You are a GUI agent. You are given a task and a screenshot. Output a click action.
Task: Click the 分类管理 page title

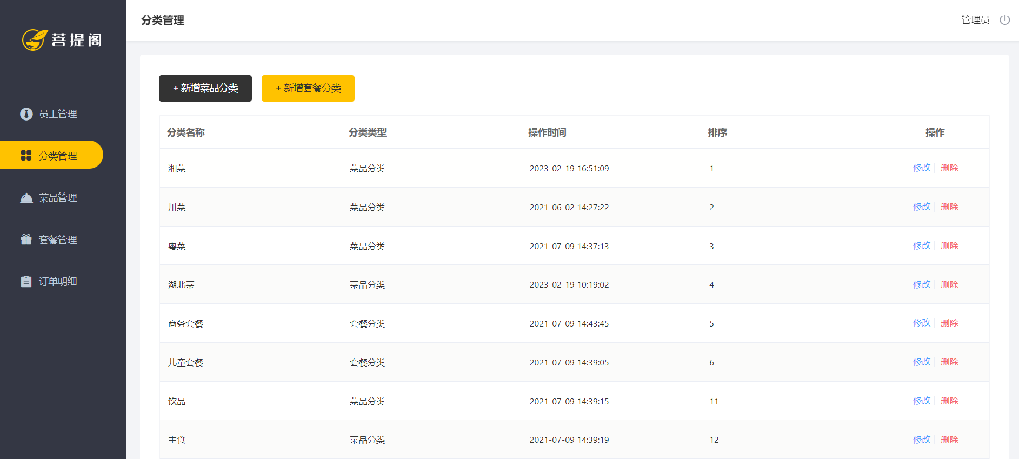pyautogui.click(x=163, y=20)
